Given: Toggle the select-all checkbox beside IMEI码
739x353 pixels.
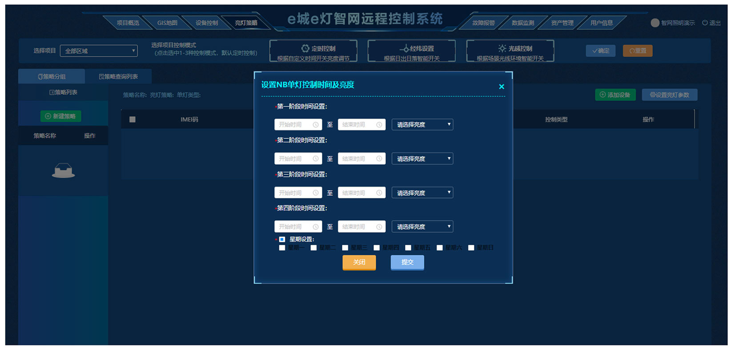Looking at the screenshot, I should pos(132,119).
